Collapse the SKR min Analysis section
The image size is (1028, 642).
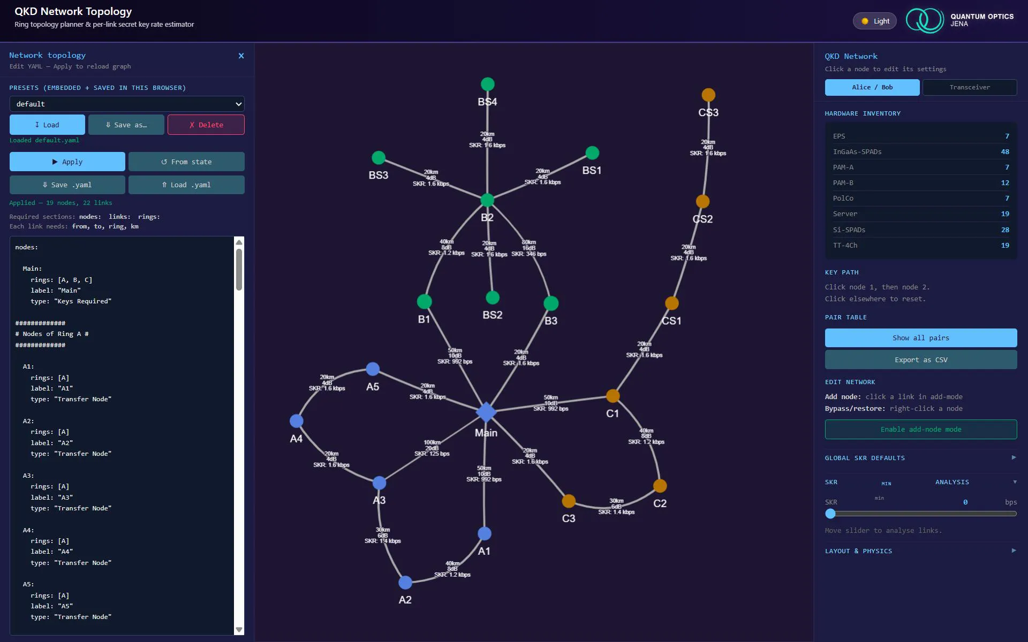(921, 482)
